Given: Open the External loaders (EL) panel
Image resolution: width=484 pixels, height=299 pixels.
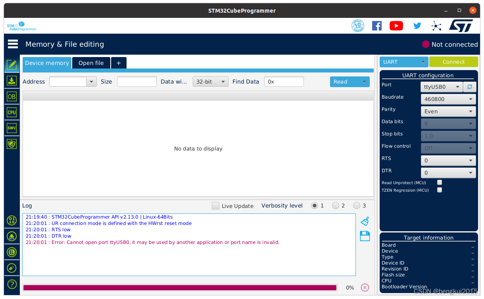Looking at the screenshot, I should (12, 252).
